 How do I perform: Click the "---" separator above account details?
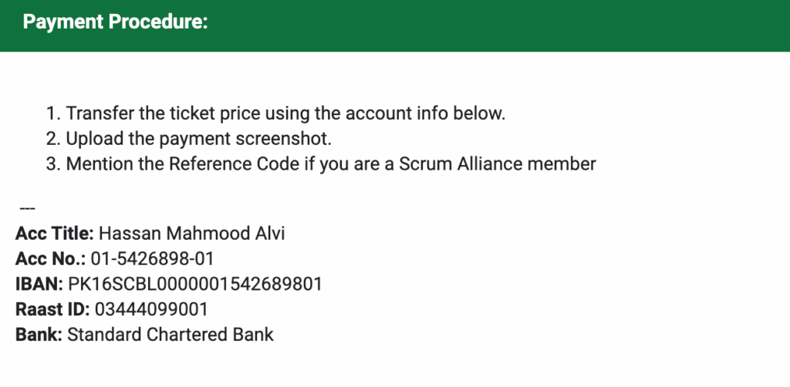[x=27, y=208]
